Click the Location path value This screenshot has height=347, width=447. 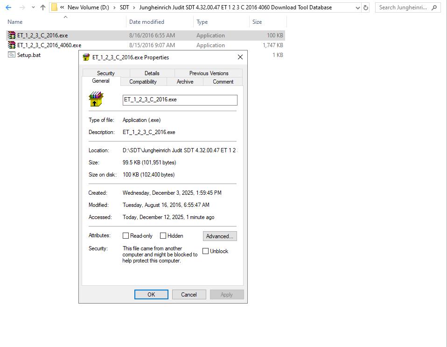tap(179, 150)
